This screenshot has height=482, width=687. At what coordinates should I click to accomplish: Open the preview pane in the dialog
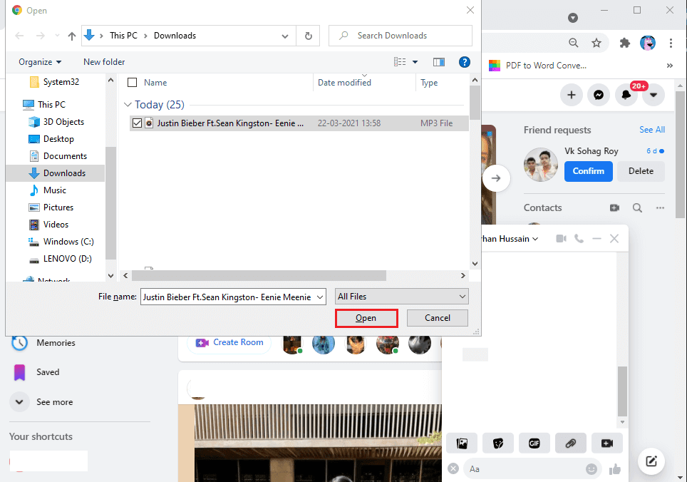(439, 62)
